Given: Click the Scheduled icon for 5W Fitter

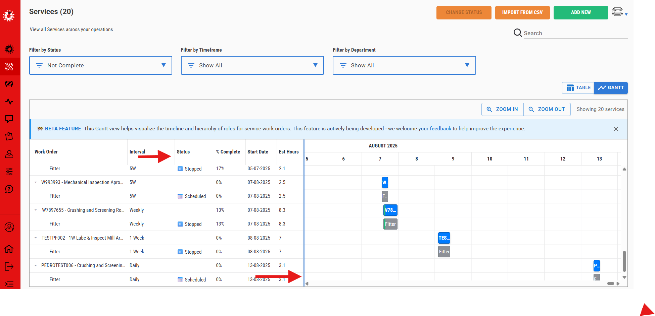Looking at the screenshot, I should click(x=180, y=196).
